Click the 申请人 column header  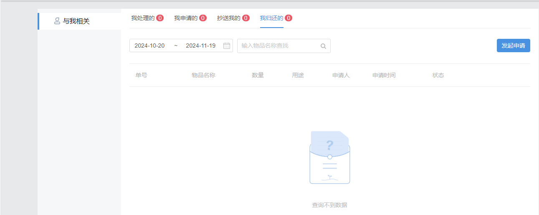coord(341,75)
